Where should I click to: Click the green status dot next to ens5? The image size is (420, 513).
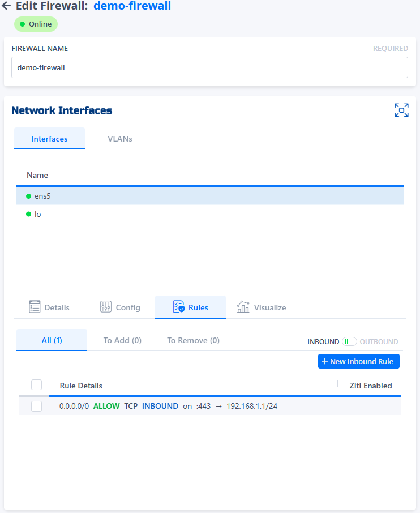coord(29,195)
